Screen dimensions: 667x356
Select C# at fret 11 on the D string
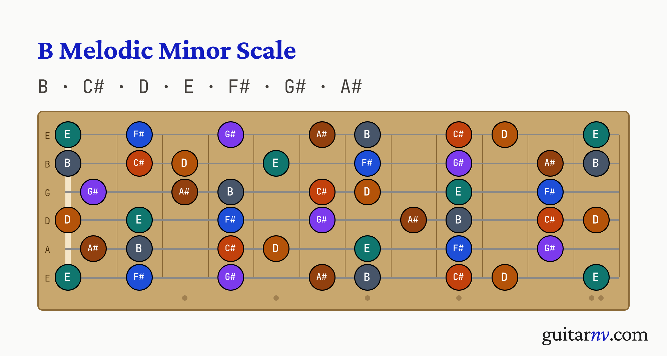tap(550, 220)
